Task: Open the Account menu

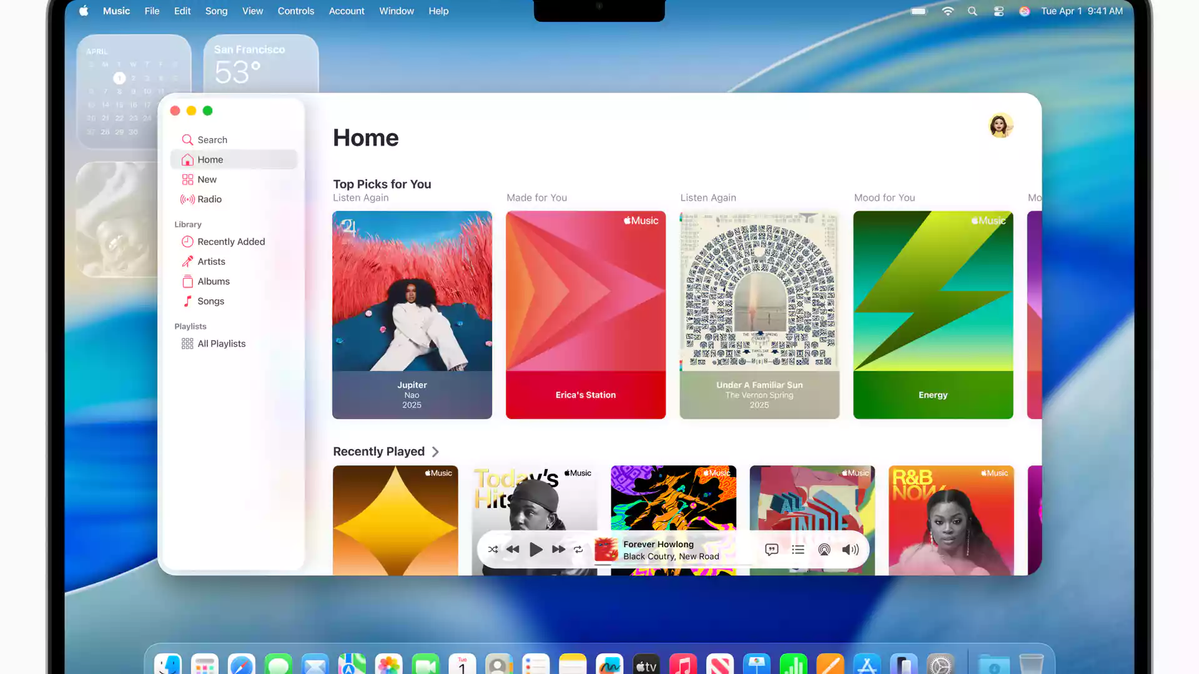Action: pyautogui.click(x=347, y=11)
